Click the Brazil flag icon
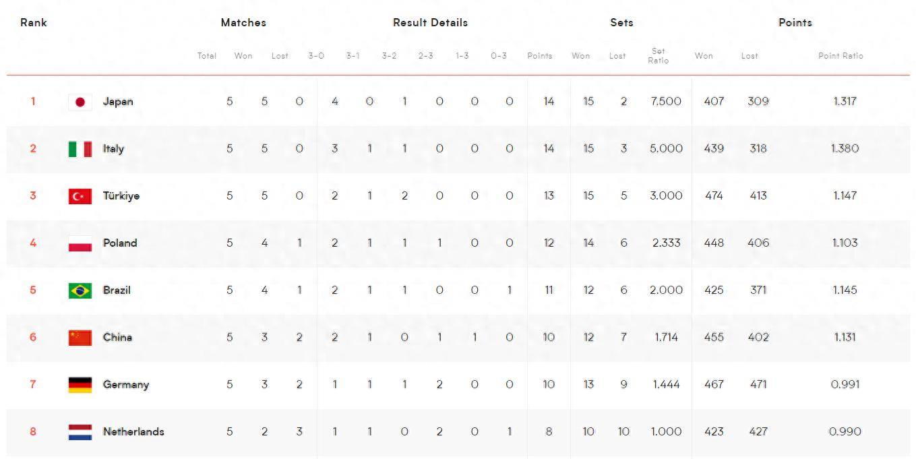The image size is (916, 459). click(x=80, y=290)
